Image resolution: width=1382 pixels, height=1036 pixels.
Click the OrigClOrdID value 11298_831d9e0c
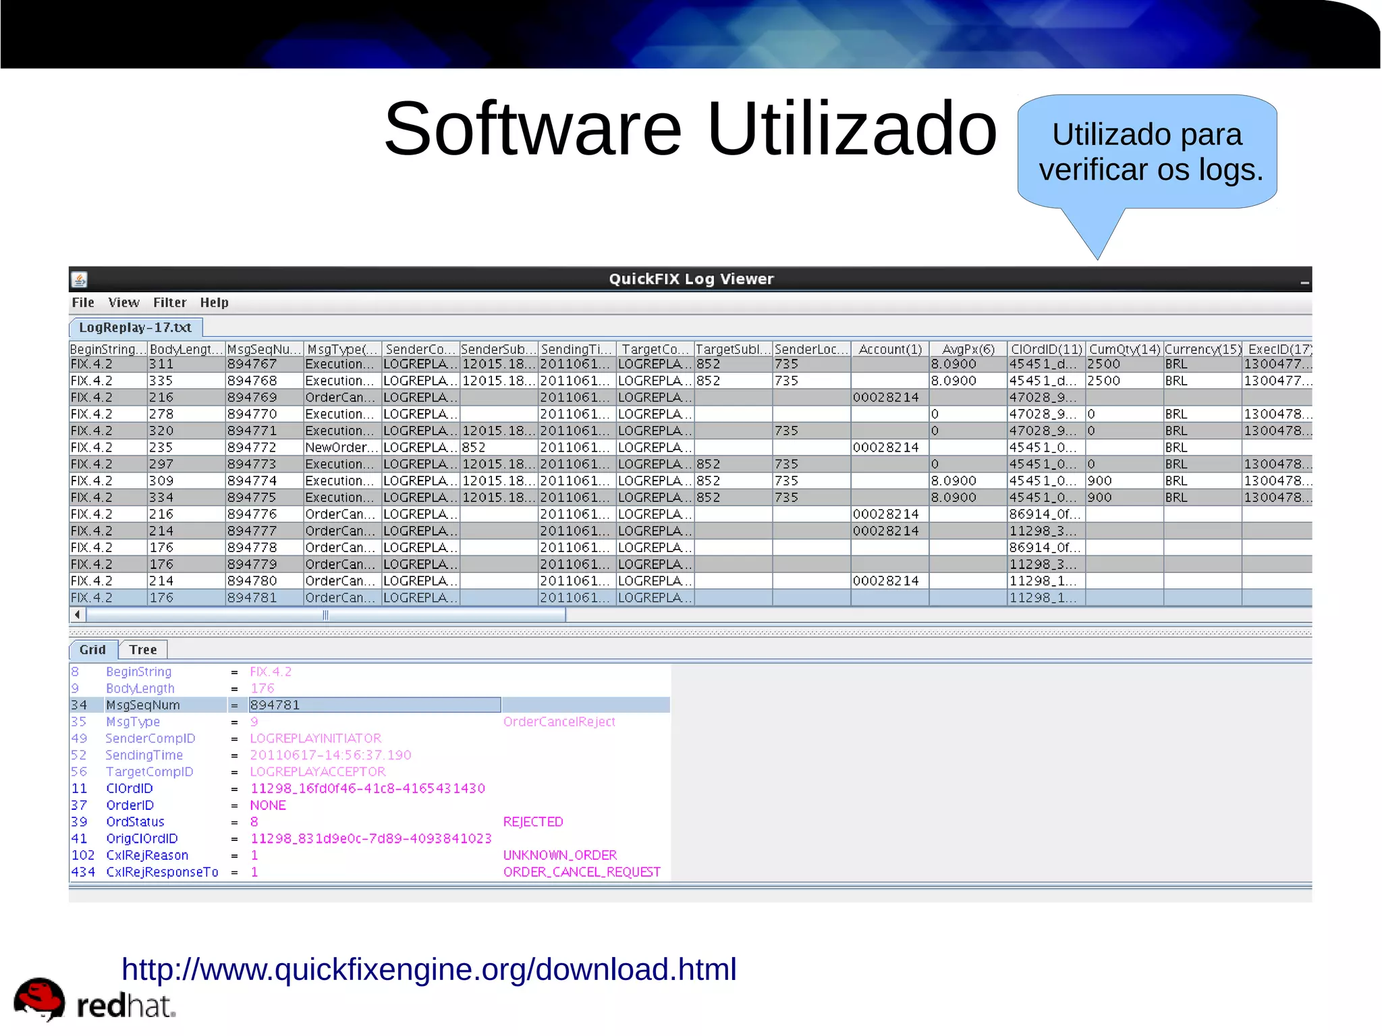(371, 838)
